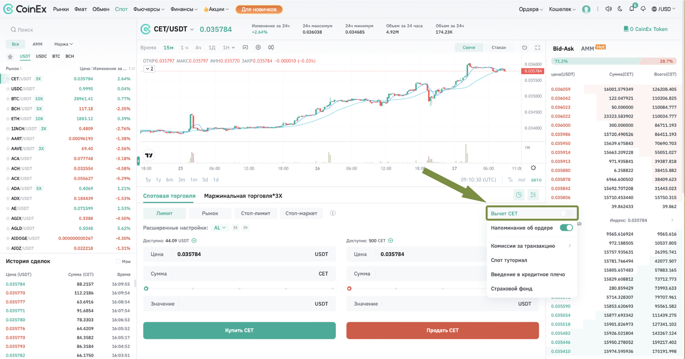Click the search magnifier icon

click(13, 30)
